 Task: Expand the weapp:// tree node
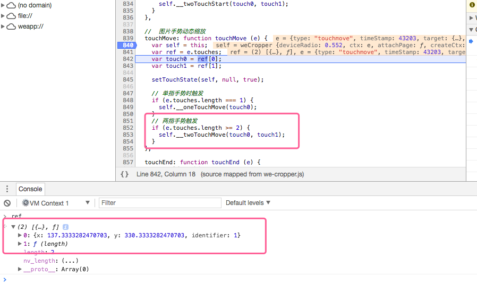coord(3,26)
